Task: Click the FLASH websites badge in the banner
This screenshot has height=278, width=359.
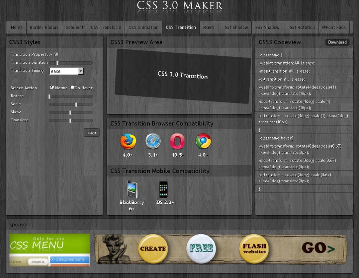Action: (254, 249)
